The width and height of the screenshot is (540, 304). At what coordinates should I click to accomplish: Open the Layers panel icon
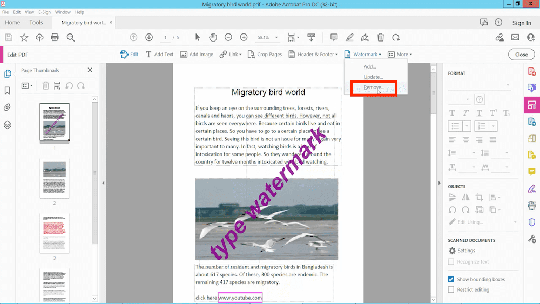point(8,125)
